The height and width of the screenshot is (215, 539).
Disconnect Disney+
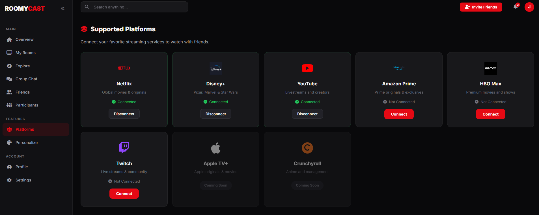[x=216, y=114]
